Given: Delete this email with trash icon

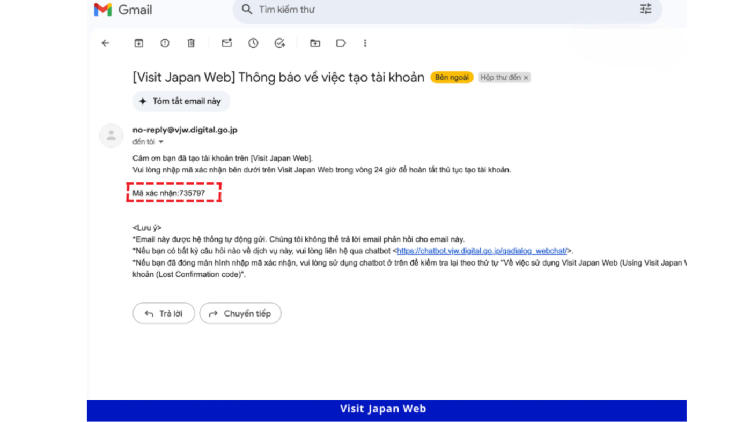Looking at the screenshot, I should point(191,43).
